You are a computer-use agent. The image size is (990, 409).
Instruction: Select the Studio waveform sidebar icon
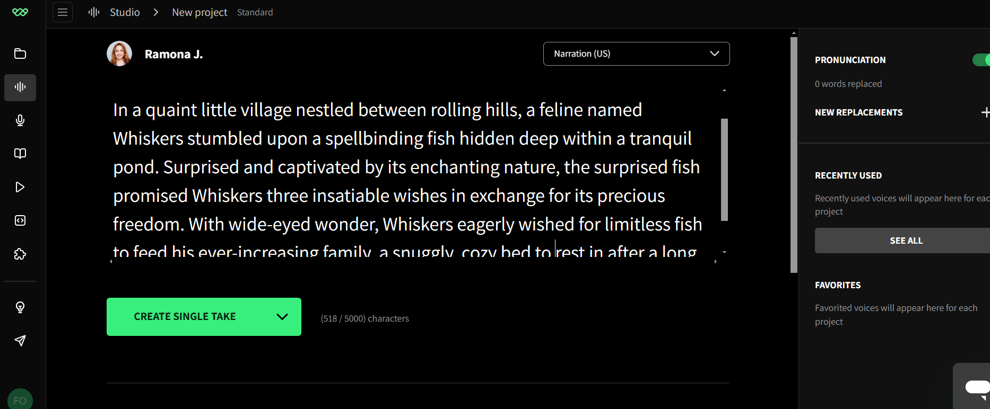click(x=20, y=87)
